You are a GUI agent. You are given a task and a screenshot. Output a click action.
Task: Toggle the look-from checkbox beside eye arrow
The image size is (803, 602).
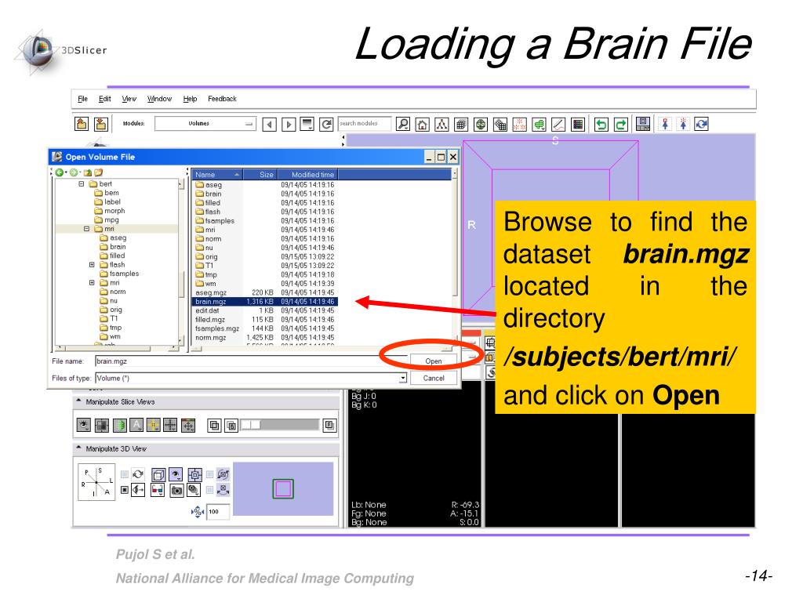coord(125,490)
